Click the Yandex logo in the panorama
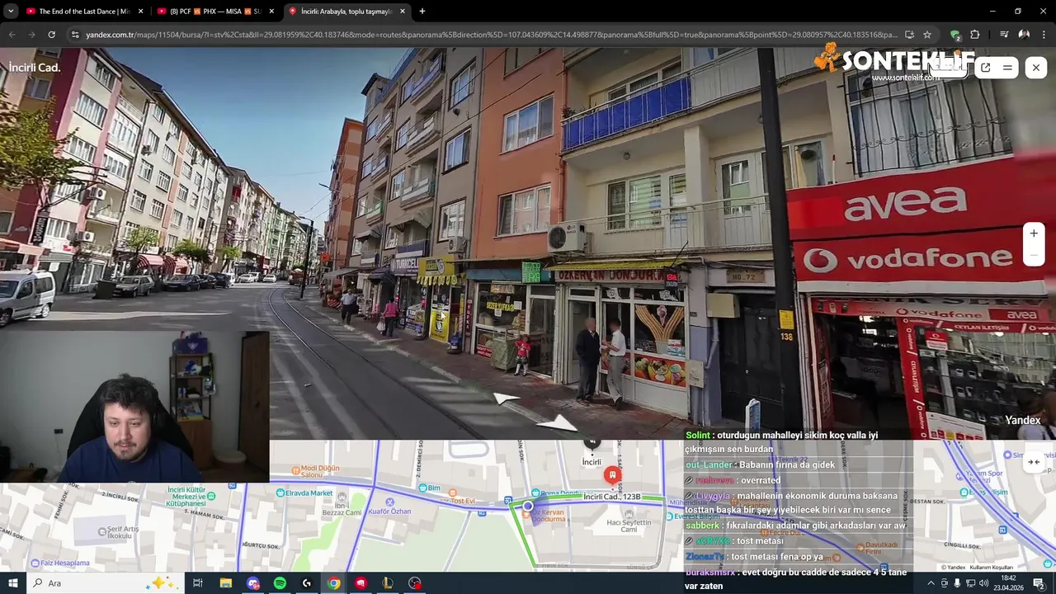Image resolution: width=1056 pixels, height=594 pixels. [1022, 420]
